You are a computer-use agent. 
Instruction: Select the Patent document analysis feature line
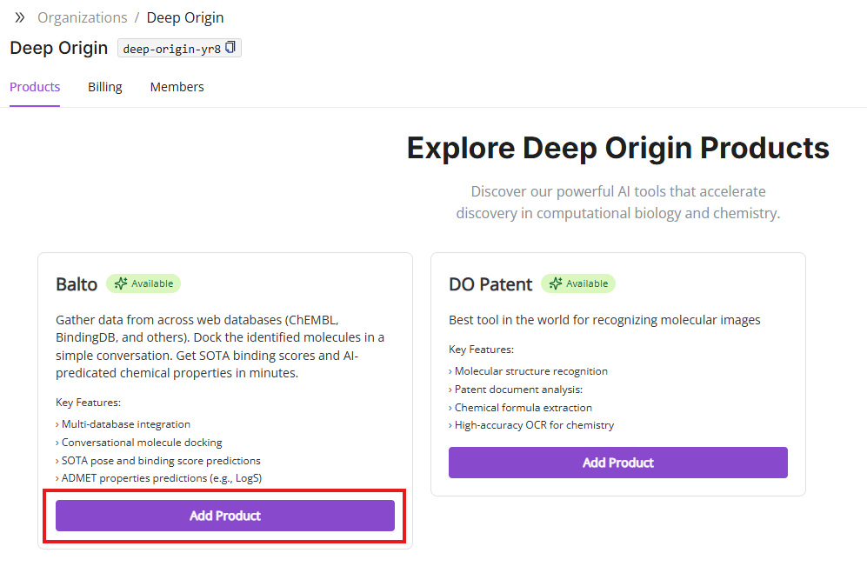tap(518, 390)
